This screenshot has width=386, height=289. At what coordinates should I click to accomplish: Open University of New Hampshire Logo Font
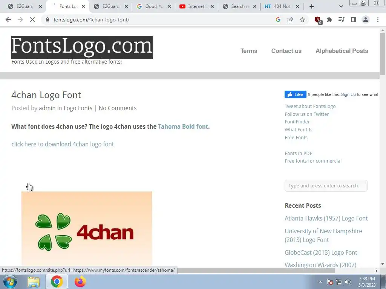[x=323, y=236]
